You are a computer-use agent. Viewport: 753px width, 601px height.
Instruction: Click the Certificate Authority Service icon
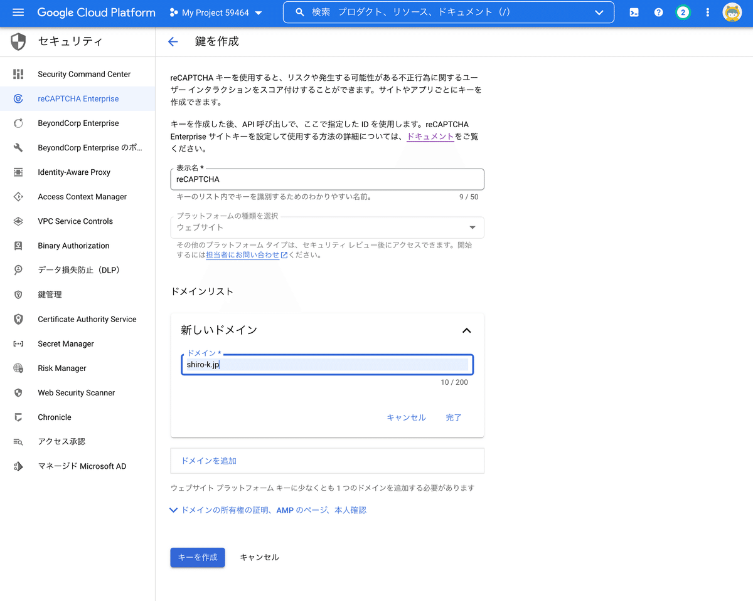pyautogui.click(x=18, y=319)
